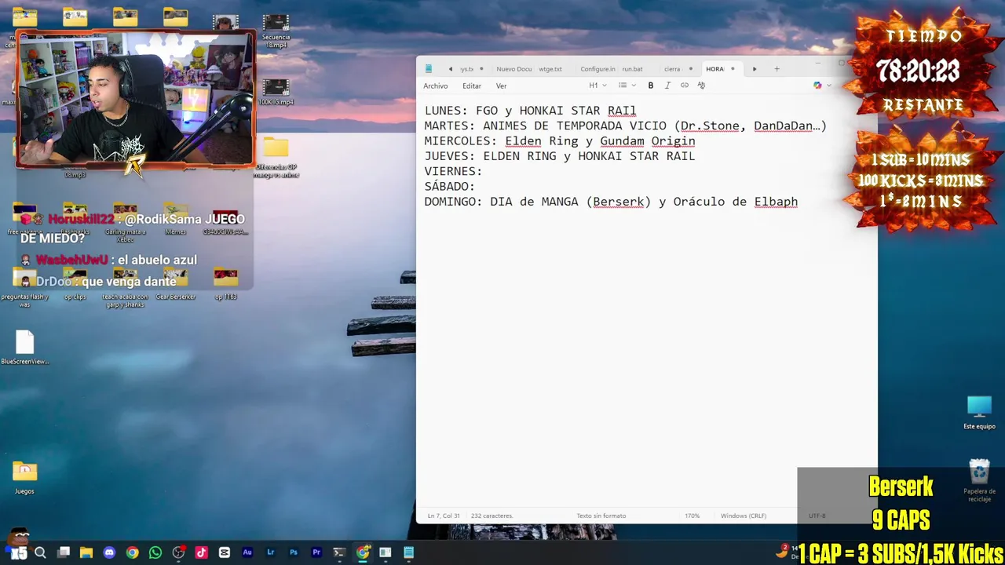Viewport: 1005px width, 565px height.
Task: Switch to the Nuevo Docu tab
Action: pos(513,69)
